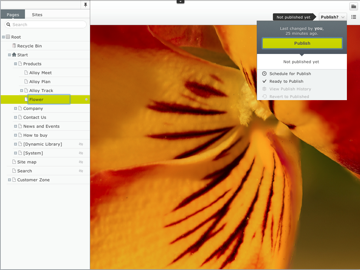Viewport: 360px width, 270px height.
Task: Click the Recycle Bin icon in tree
Action: [x=14, y=46]
